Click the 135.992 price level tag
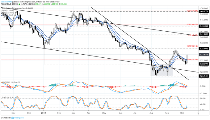 pos(204,49)
